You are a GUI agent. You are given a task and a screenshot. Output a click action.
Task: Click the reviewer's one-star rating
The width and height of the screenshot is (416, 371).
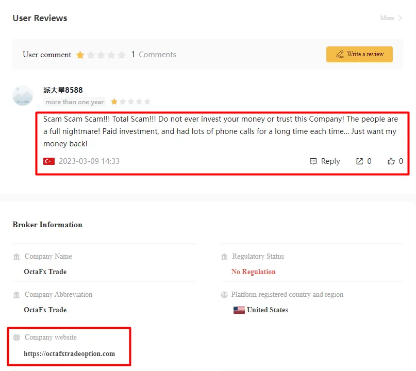click(130, 102)
